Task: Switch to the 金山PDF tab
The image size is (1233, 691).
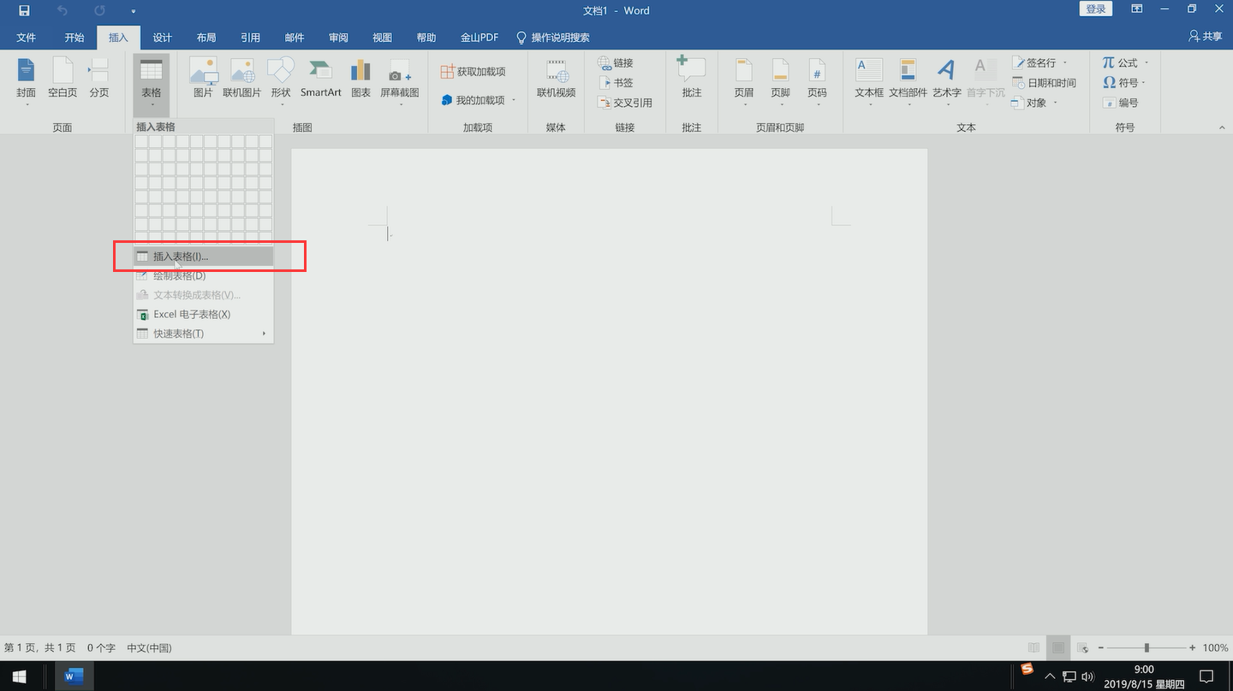Action: pyautogui.click(x=479, y=38)
